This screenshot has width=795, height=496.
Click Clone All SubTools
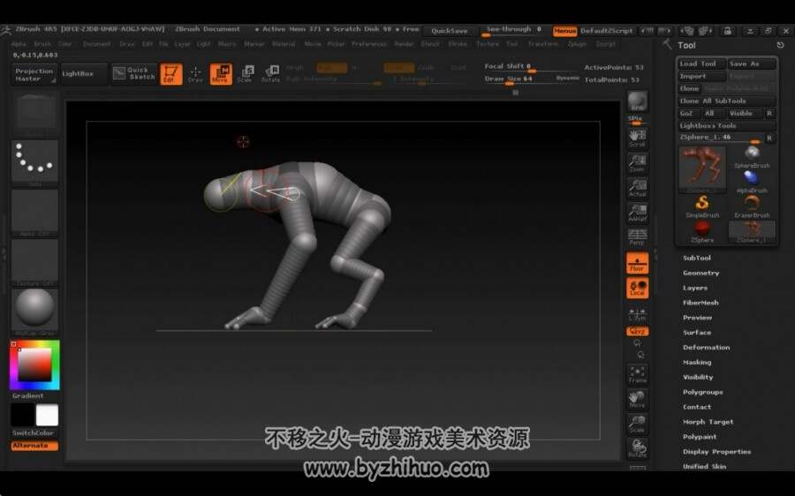click(x=727, y=101)
